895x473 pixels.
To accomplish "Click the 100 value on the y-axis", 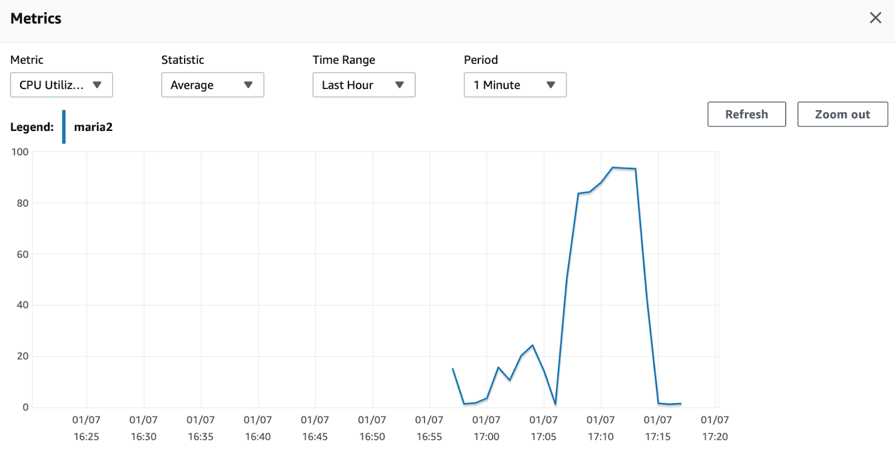I will (20, 152).
